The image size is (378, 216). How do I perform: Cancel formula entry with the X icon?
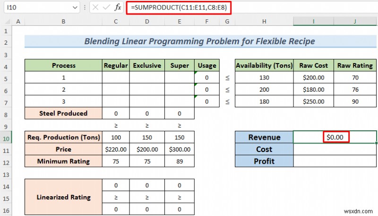coord(95,8)
